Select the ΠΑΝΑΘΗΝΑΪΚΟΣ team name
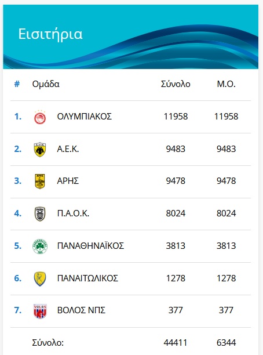Viewport: 263px width, 355px height. 90,245
